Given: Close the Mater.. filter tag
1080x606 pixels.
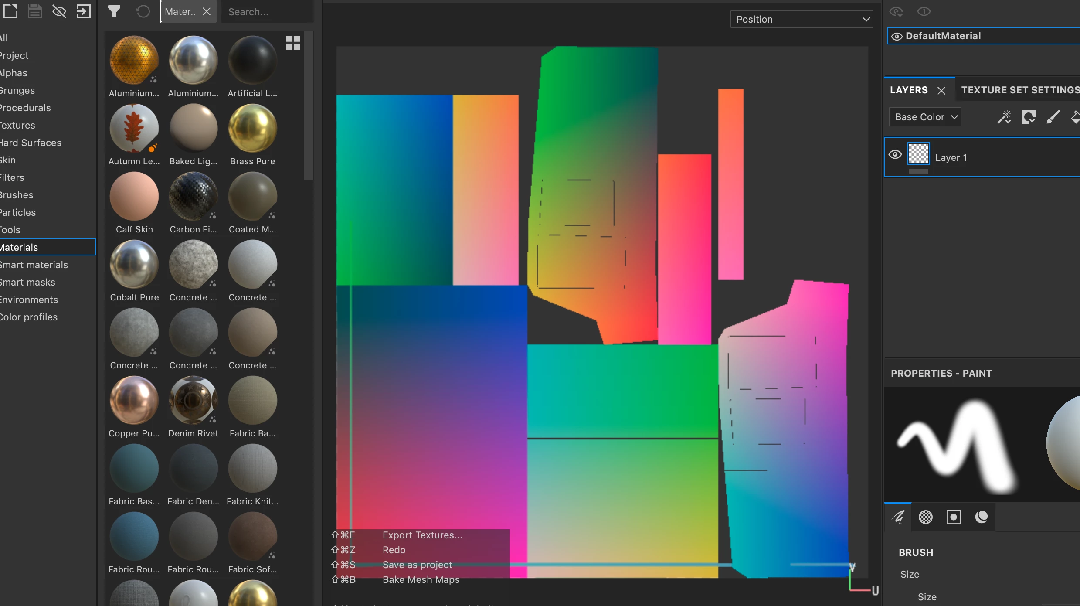Looking at the screenshot, I should click(207, 12).
